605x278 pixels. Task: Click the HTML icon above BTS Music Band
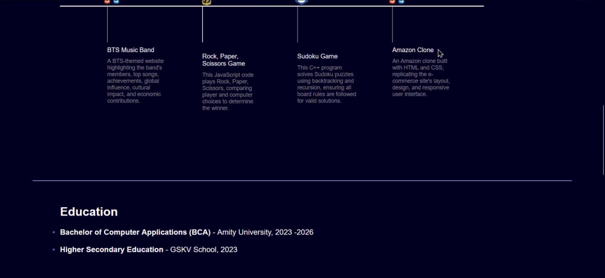(x=107, y=2)
